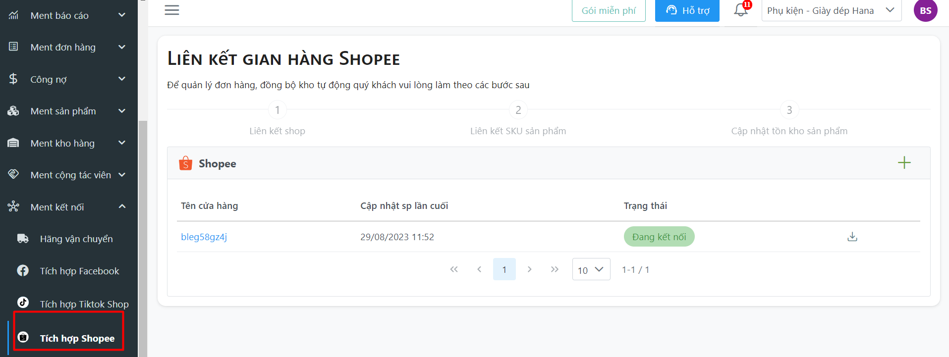949x357 pixels.
Task: Go to the last page of results
Action: coord(555,269)
